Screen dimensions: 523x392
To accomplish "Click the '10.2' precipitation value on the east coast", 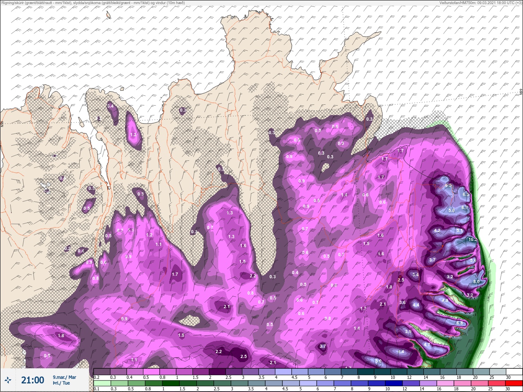I will tap(473, 239).
